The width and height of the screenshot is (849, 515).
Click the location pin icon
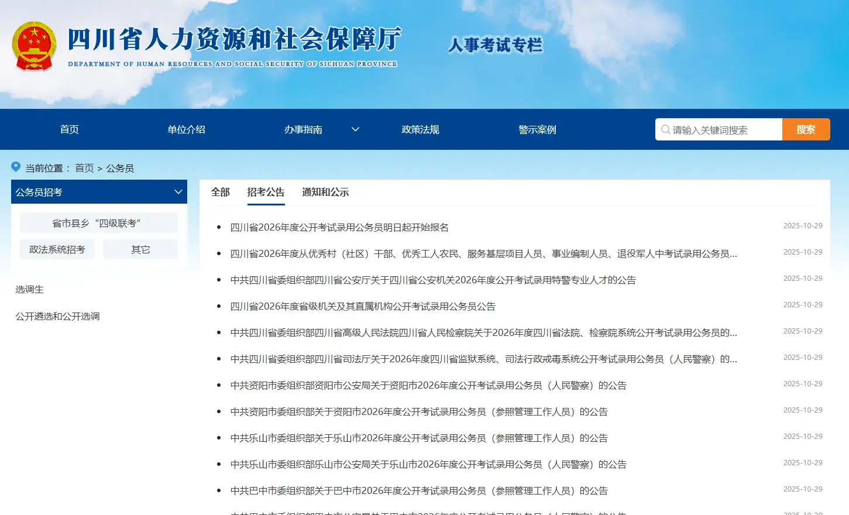(x=16, y=167)
